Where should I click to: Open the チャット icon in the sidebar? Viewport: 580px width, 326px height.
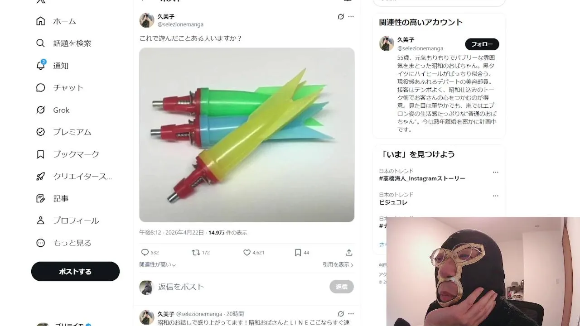(41, 88)
